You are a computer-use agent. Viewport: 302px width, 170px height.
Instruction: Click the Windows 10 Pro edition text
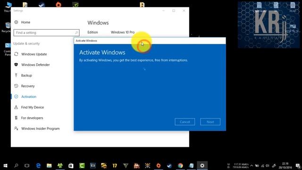123,32
